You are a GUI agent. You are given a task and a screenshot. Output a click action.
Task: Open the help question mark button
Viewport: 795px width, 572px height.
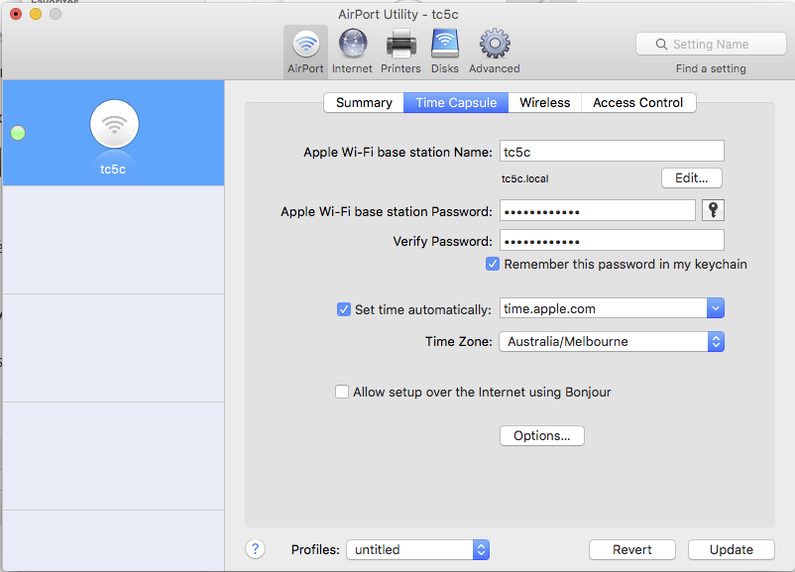click(x=255, y=548)
